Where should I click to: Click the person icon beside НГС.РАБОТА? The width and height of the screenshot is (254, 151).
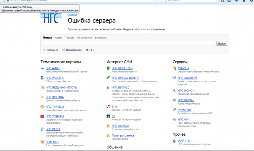coord(42,78)
